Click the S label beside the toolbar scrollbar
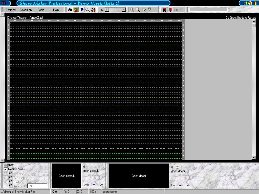The width and height of the screenshot is (259, 194). pos(102,10)
